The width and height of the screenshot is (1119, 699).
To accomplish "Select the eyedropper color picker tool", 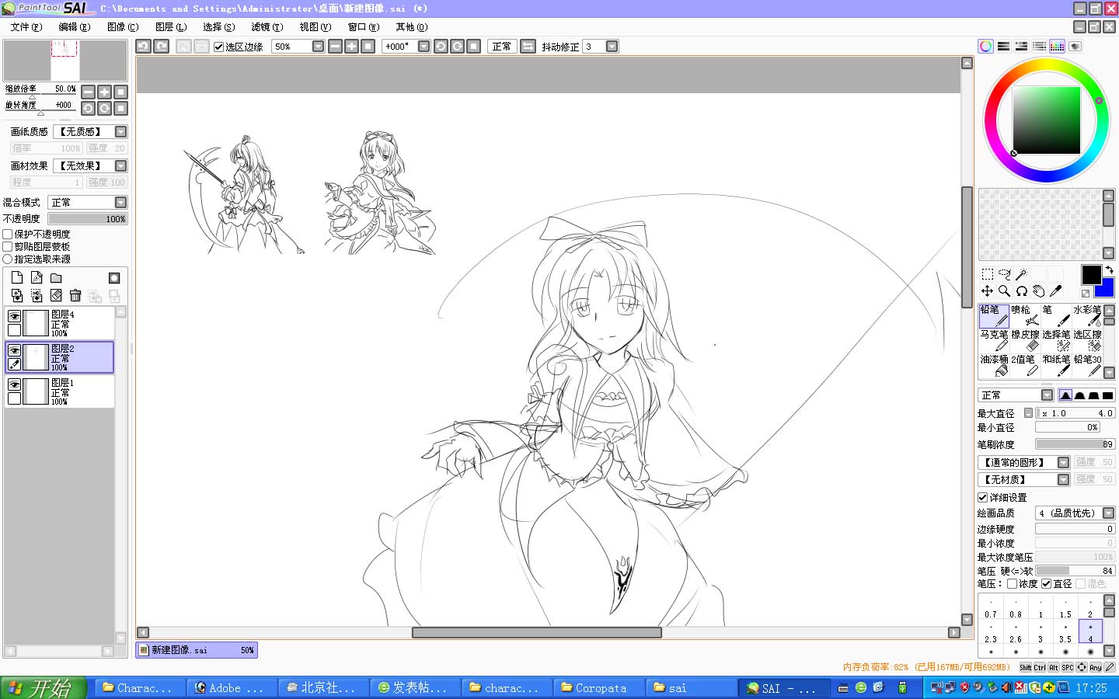I will pos(1055,291).
